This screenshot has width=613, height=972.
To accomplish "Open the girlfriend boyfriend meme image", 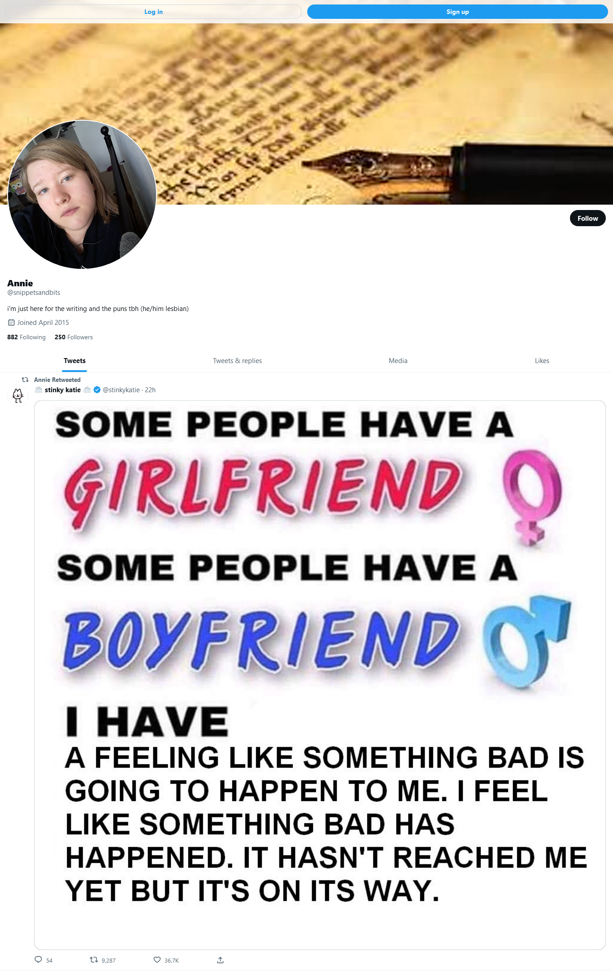I will tap(320, 675).
